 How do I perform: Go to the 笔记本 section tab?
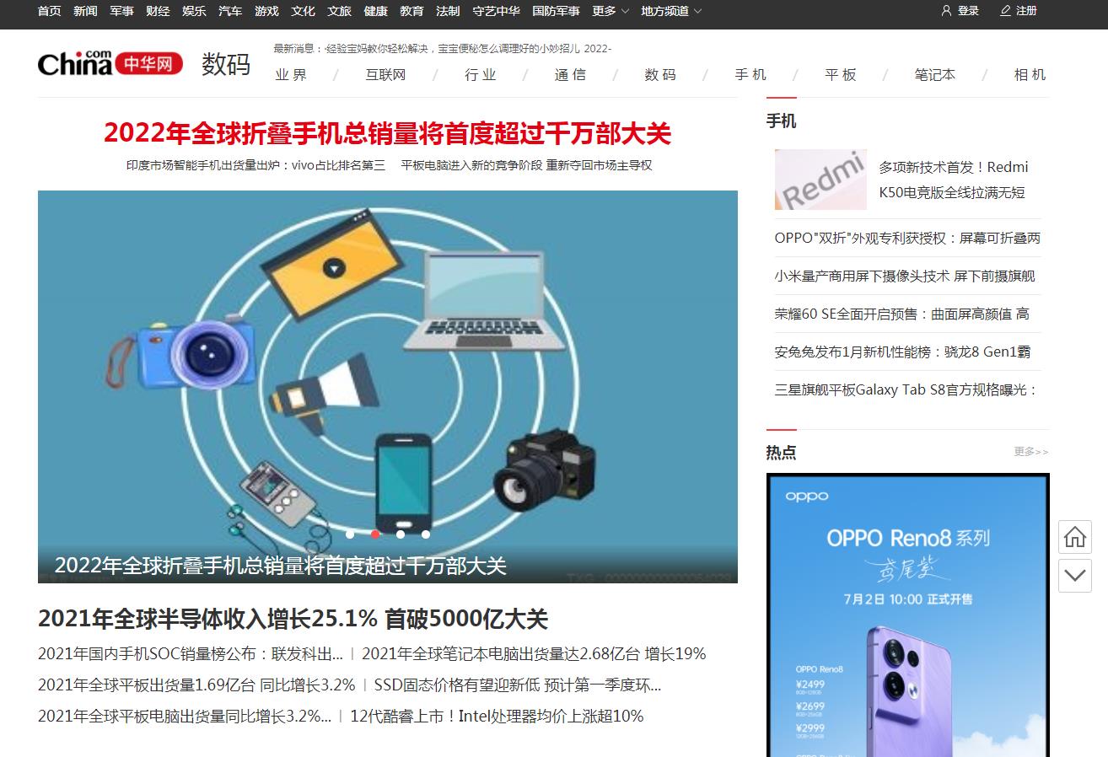pyautogui.click(x=935, y=75)
